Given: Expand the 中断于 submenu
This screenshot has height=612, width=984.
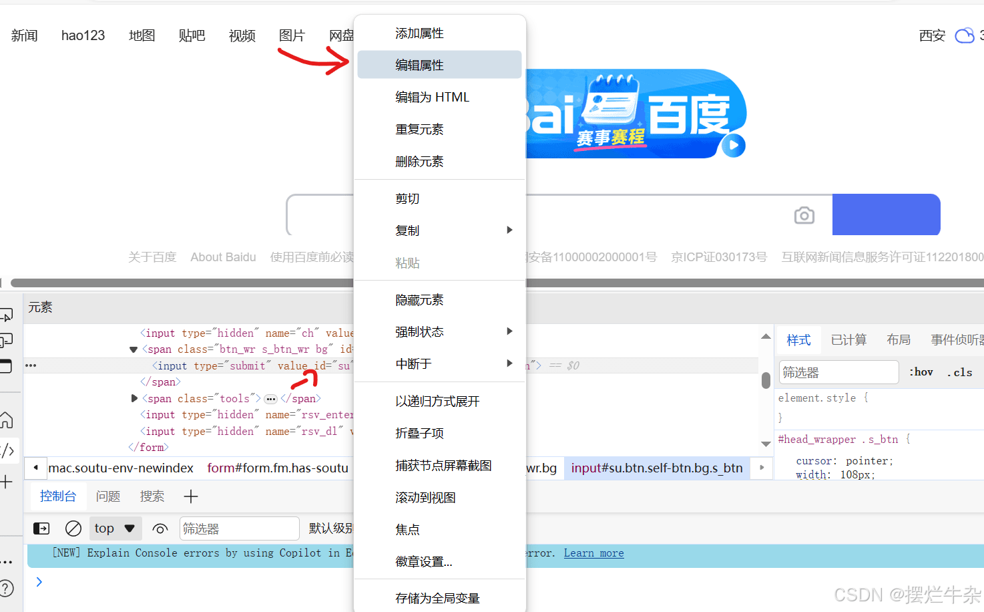Looking at the screenshot, I should tap(509, 363).
